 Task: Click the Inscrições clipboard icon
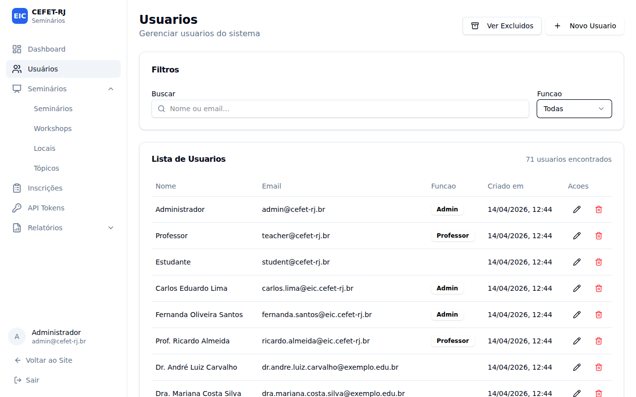17,188
